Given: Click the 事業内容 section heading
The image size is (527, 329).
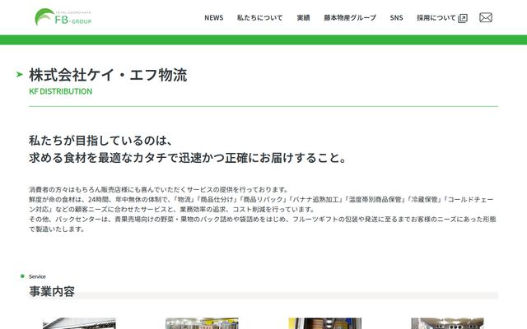Looking at the screenshot, I should (x=52, y=291).
